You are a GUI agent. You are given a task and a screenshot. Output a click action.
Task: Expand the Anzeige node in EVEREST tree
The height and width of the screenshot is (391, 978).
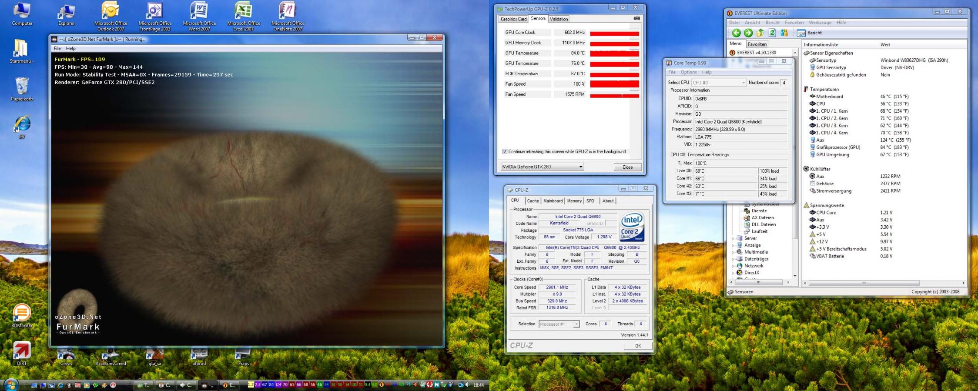click(x=733, y=245)
